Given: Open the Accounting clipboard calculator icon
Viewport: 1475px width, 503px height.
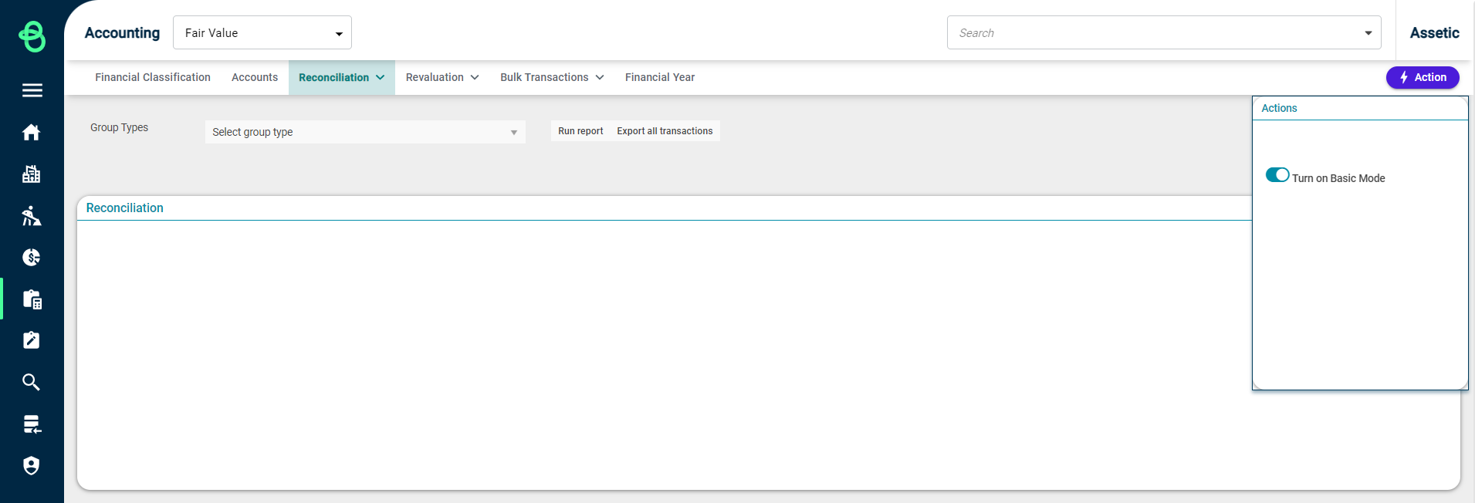Looking at the screenshot, I should click(x=32, y=299).
